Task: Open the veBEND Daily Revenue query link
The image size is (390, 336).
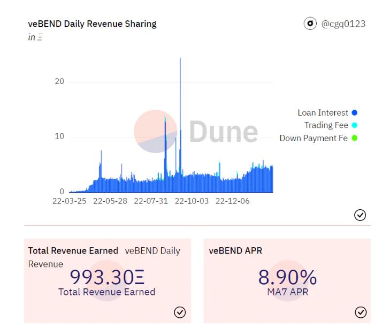Action: 152,250
